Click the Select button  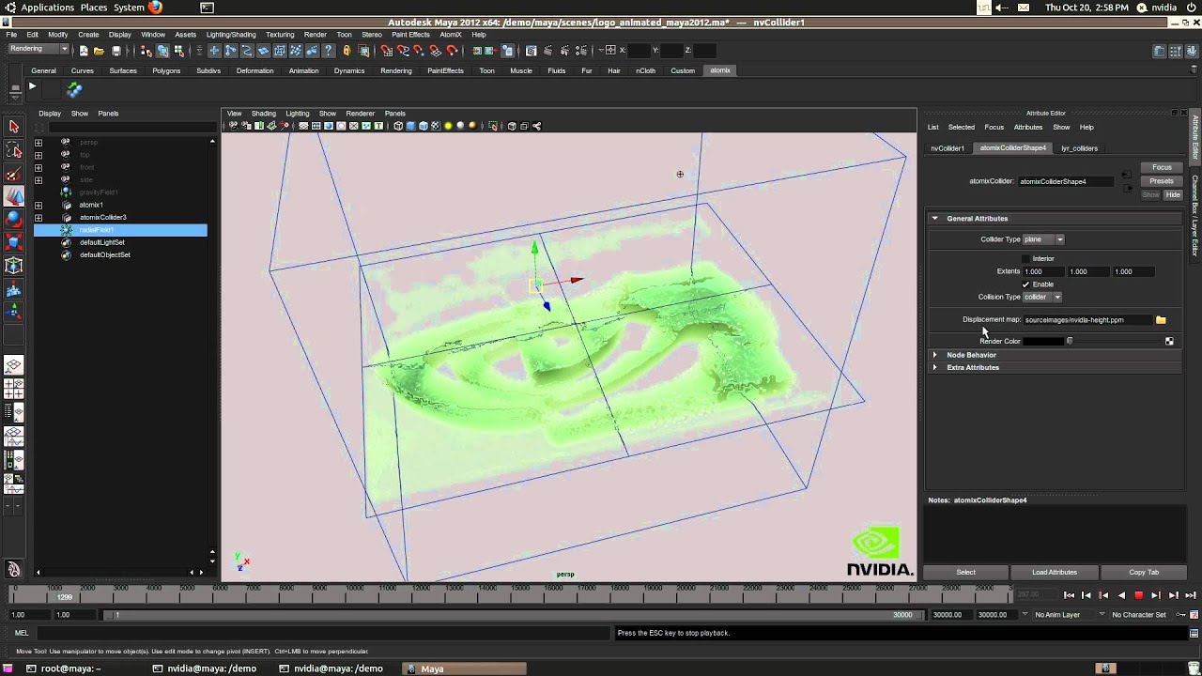pyautogui.click(x=965, y=572)
